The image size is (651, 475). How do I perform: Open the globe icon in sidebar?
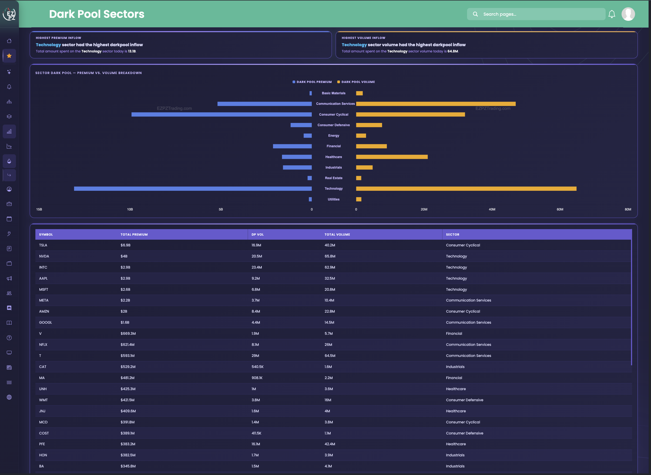tap(9, 397)
